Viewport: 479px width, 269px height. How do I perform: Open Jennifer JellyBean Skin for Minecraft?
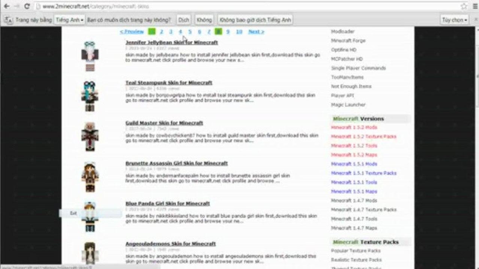tap(172, 42)
